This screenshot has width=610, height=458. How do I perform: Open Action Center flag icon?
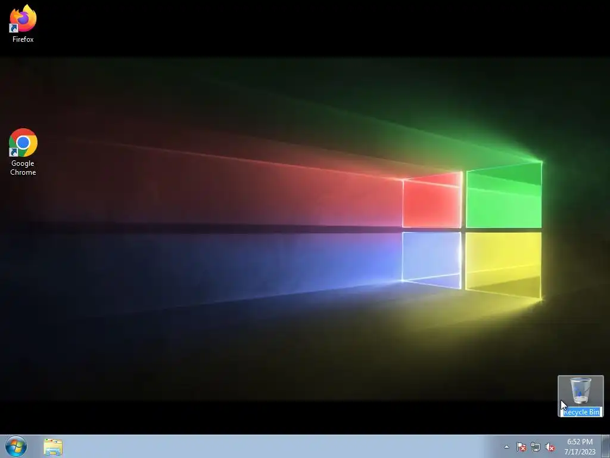521,447
